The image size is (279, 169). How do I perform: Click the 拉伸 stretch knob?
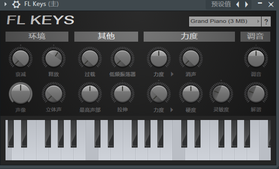tap(123, 93)
